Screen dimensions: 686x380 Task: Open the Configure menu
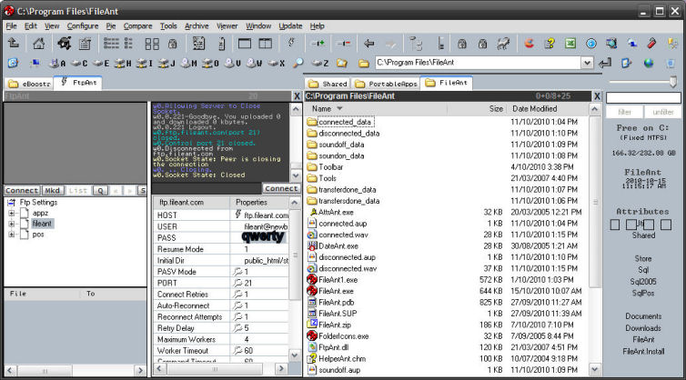(82, 26)
